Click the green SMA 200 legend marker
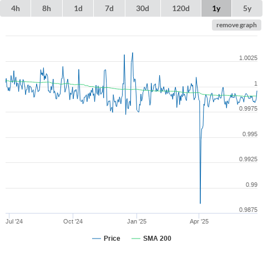Viewport: 263px width, 253px height. (136, 239)
